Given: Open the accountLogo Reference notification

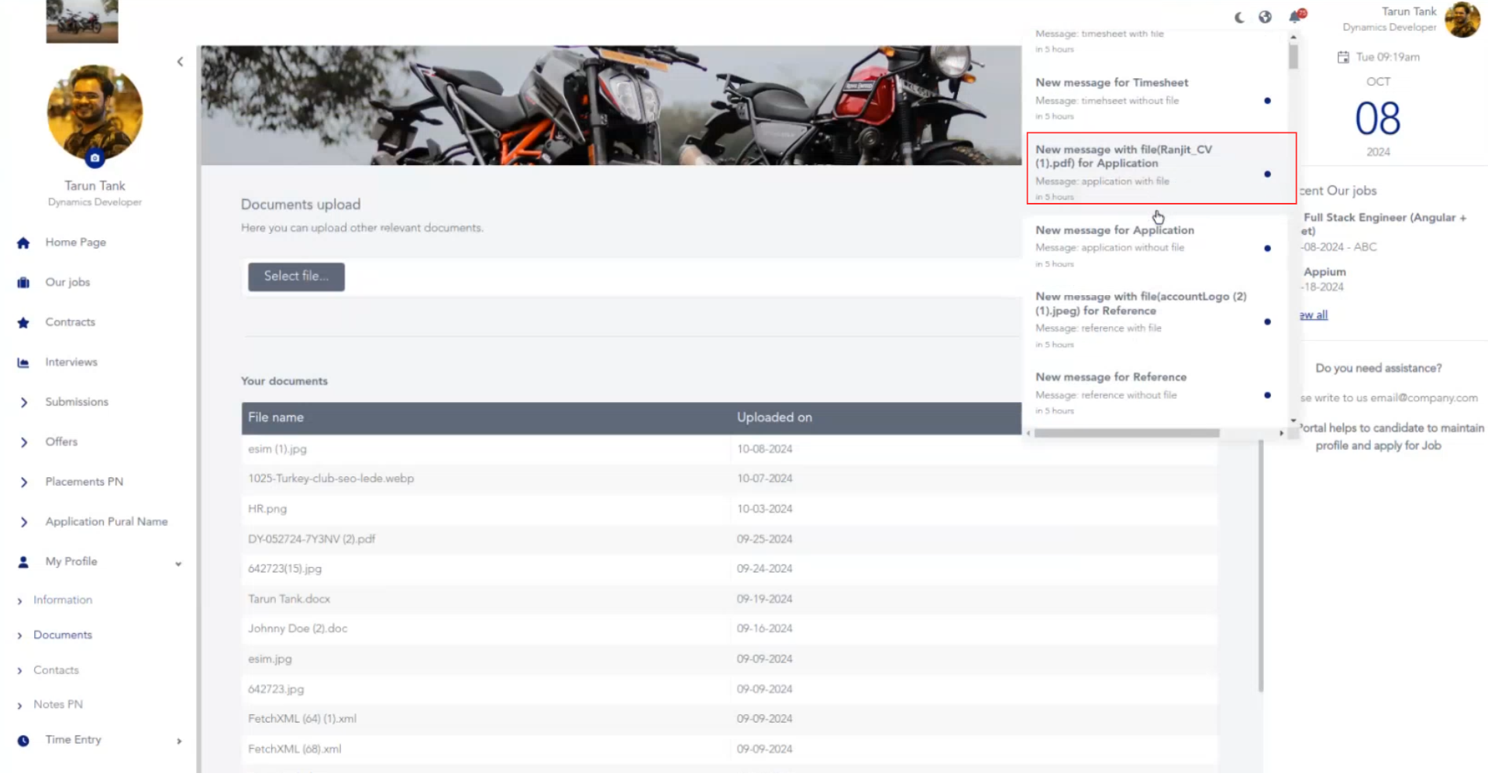Looking at the screenshot, I should coord(1155,321).
